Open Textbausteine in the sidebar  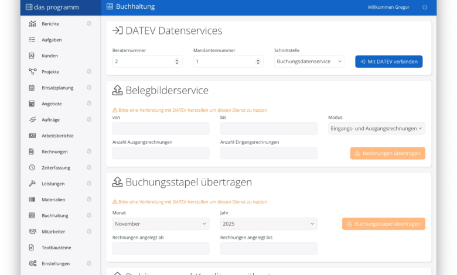point(56,247)
